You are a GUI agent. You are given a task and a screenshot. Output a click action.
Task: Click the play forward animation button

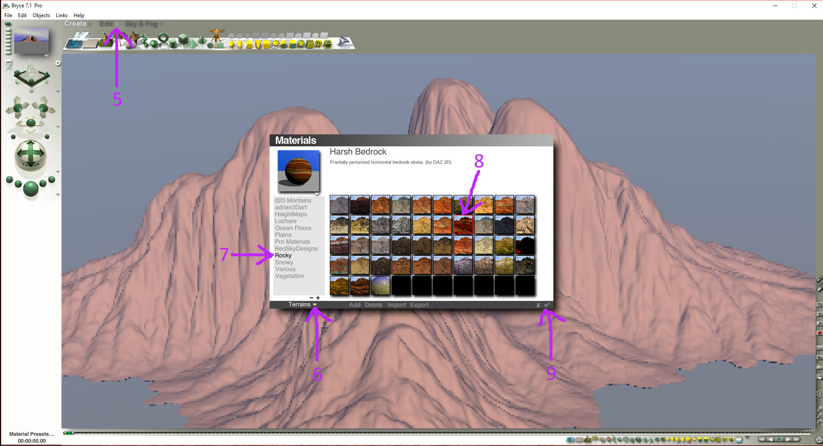[788, 440]
